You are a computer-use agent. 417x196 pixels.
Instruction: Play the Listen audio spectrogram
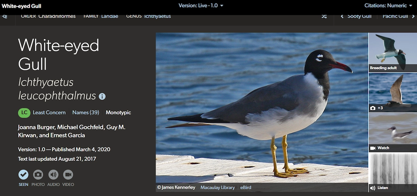tap(392, 172)
